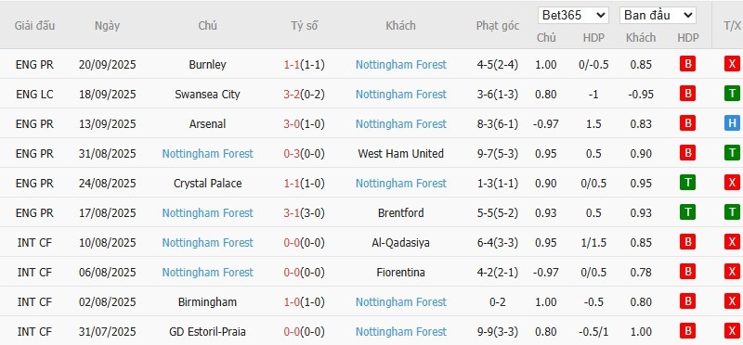
Task: Open Nottingham Forest link in Burnley row
Action: tap(401, 64)
